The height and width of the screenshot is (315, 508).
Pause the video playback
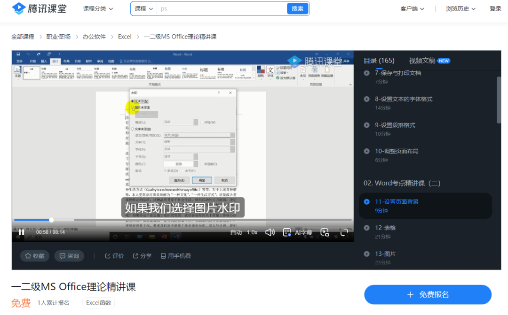(x=21, y=232)
